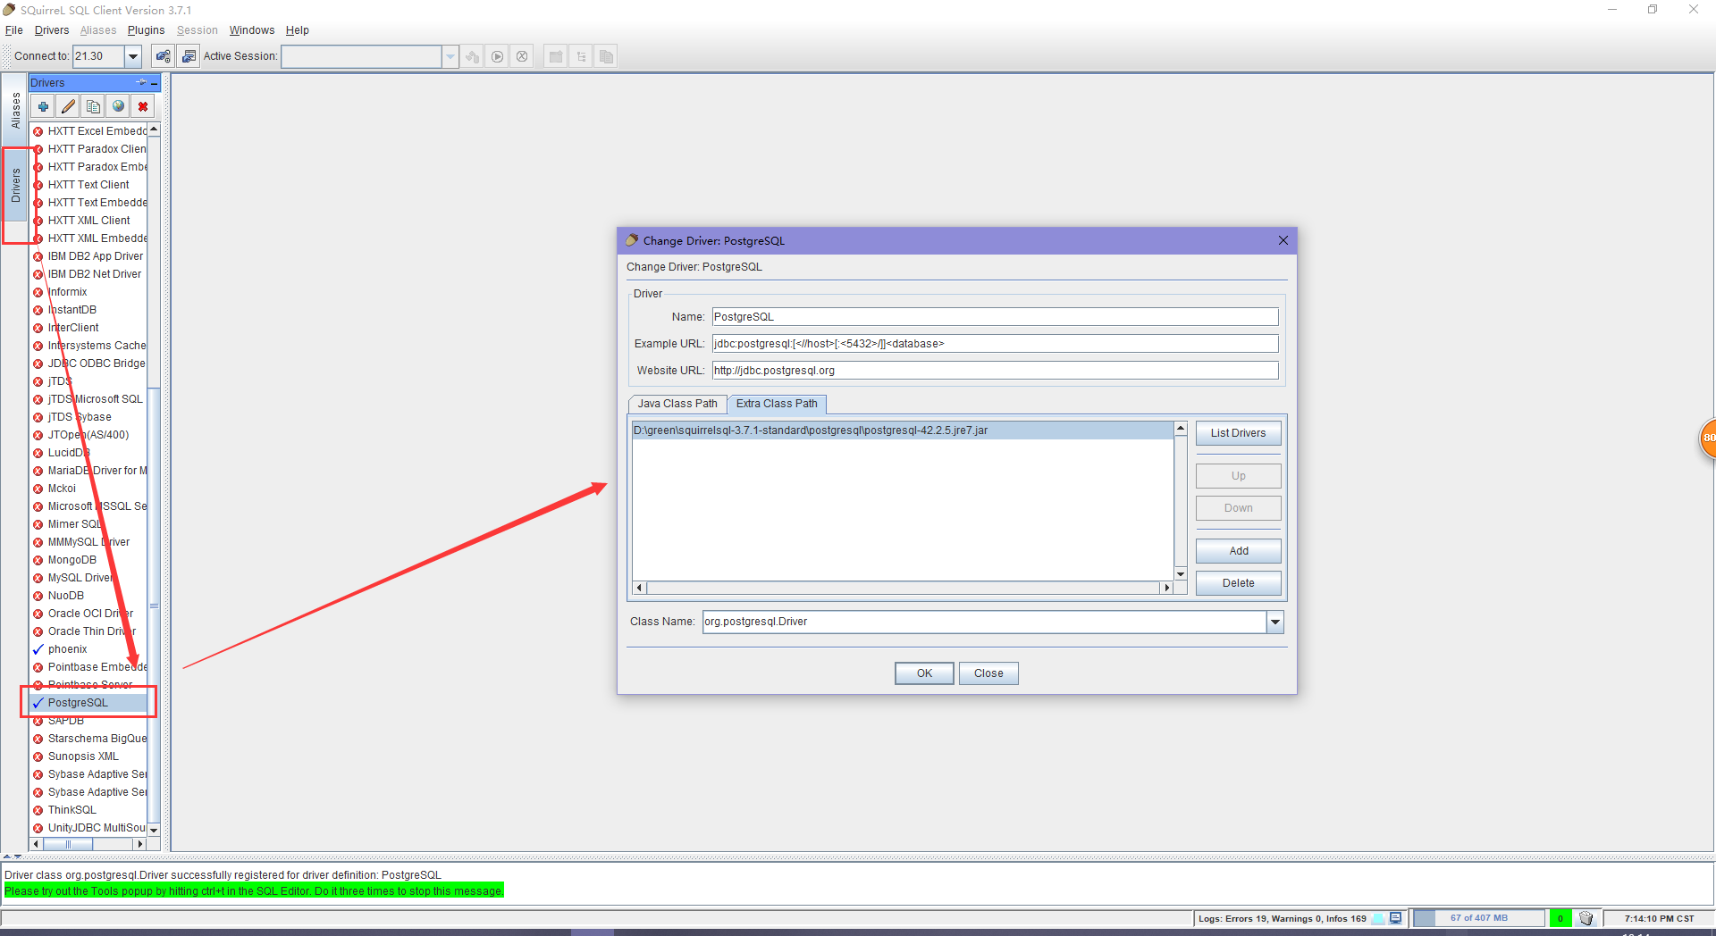
Task: Edit the selected driver using the pencil icon
Action: tap(67, 105)
